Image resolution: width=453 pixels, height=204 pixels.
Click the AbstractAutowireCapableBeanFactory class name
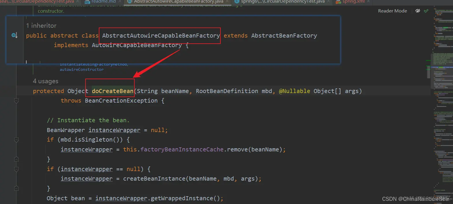[x=161, y=36]
